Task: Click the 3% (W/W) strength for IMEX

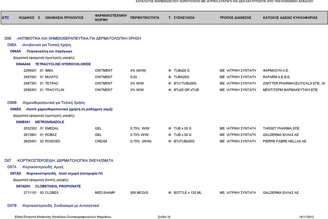Action: (x=138, y=70)
